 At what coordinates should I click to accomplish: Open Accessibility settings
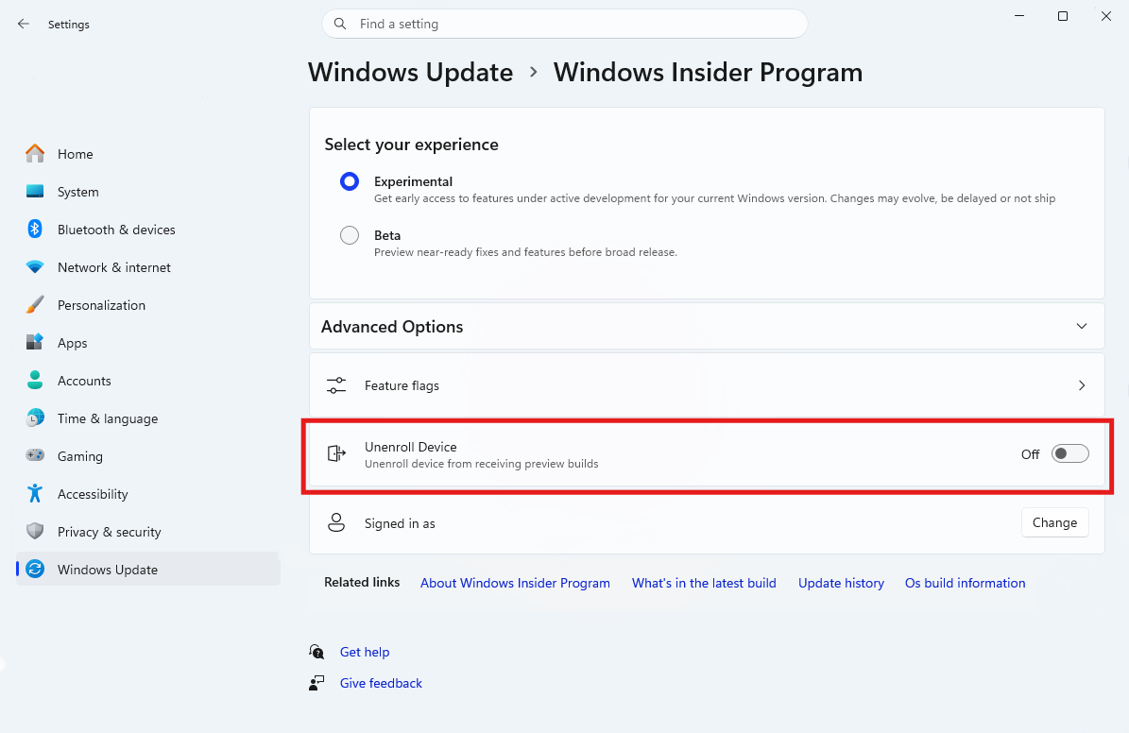click(147, 494)
